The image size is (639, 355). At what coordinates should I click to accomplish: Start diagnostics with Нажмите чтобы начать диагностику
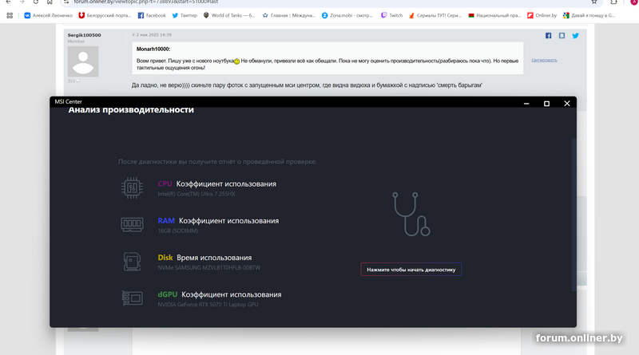tap(411, 270)
